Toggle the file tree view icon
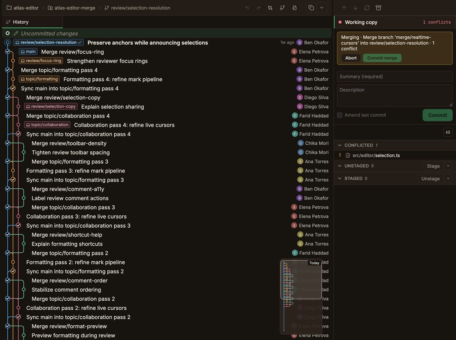 pyautogui.click(x=448, y=132)
